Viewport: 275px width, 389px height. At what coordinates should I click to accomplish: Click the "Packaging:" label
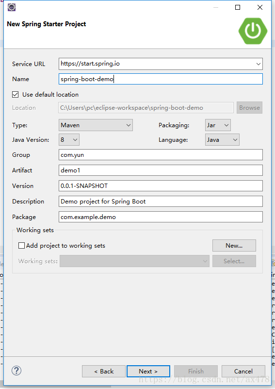[174, 125]
